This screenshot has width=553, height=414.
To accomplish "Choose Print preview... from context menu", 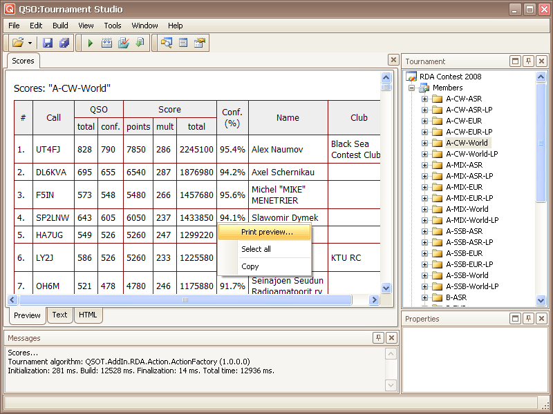I will click(x=267, y=232).
